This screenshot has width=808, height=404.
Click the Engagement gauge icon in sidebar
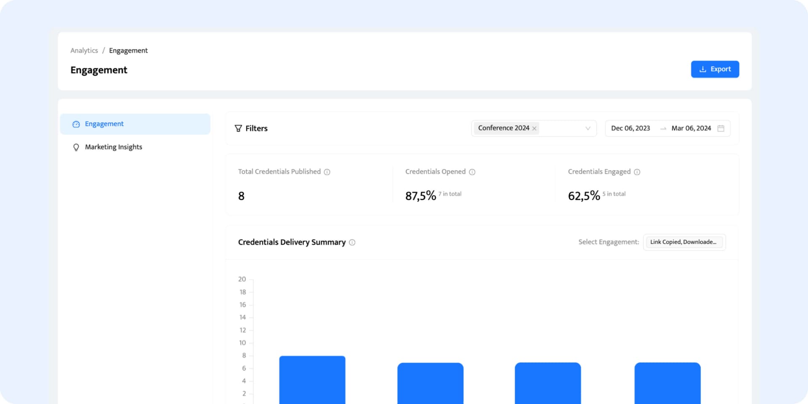pyautogui.click(x=76, y=124)
